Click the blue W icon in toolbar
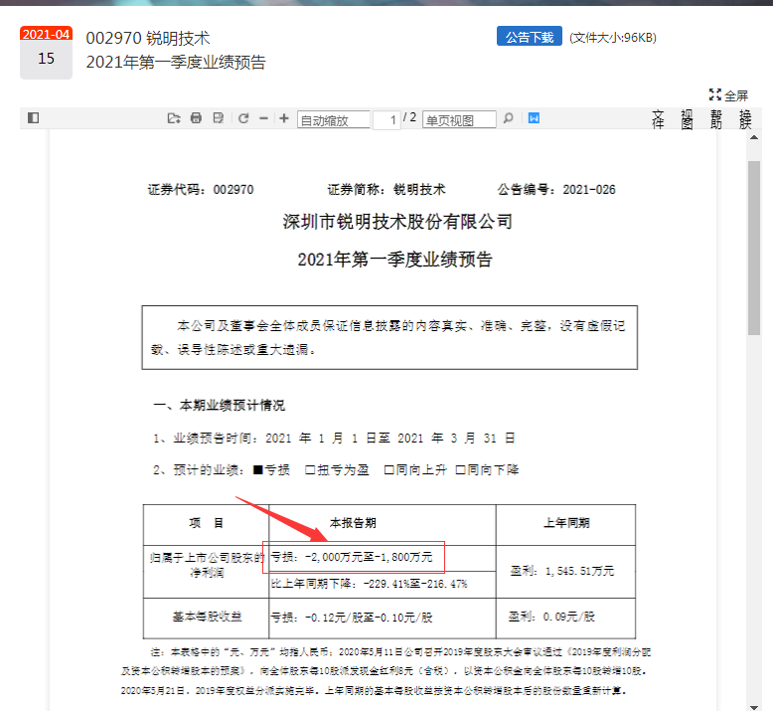Viewport: 773px width, 711px height. [534, 118]
